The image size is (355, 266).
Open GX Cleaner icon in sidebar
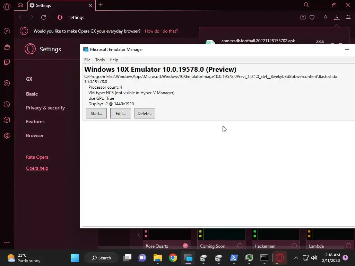coord(7,47)
